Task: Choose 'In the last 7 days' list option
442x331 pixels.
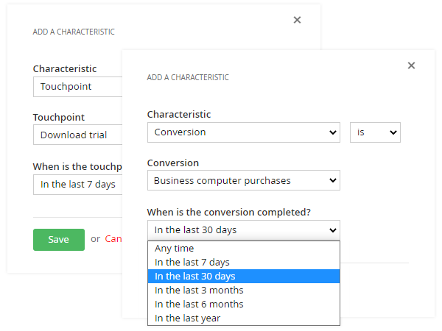Action: [x=192, y=263]
